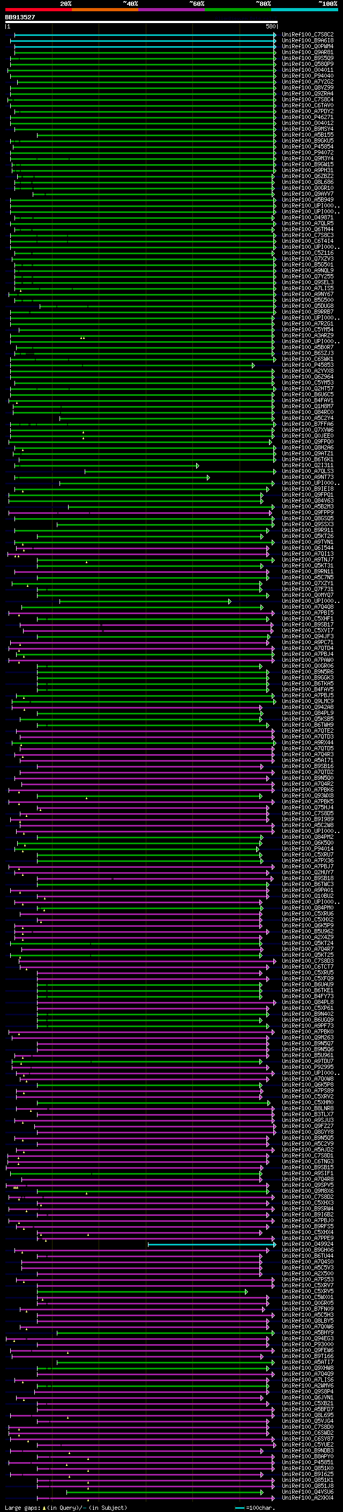Screen dimensions: 343x1512
Task: Select hit label UniRef100_Q2I311
Action: point(307,466)
